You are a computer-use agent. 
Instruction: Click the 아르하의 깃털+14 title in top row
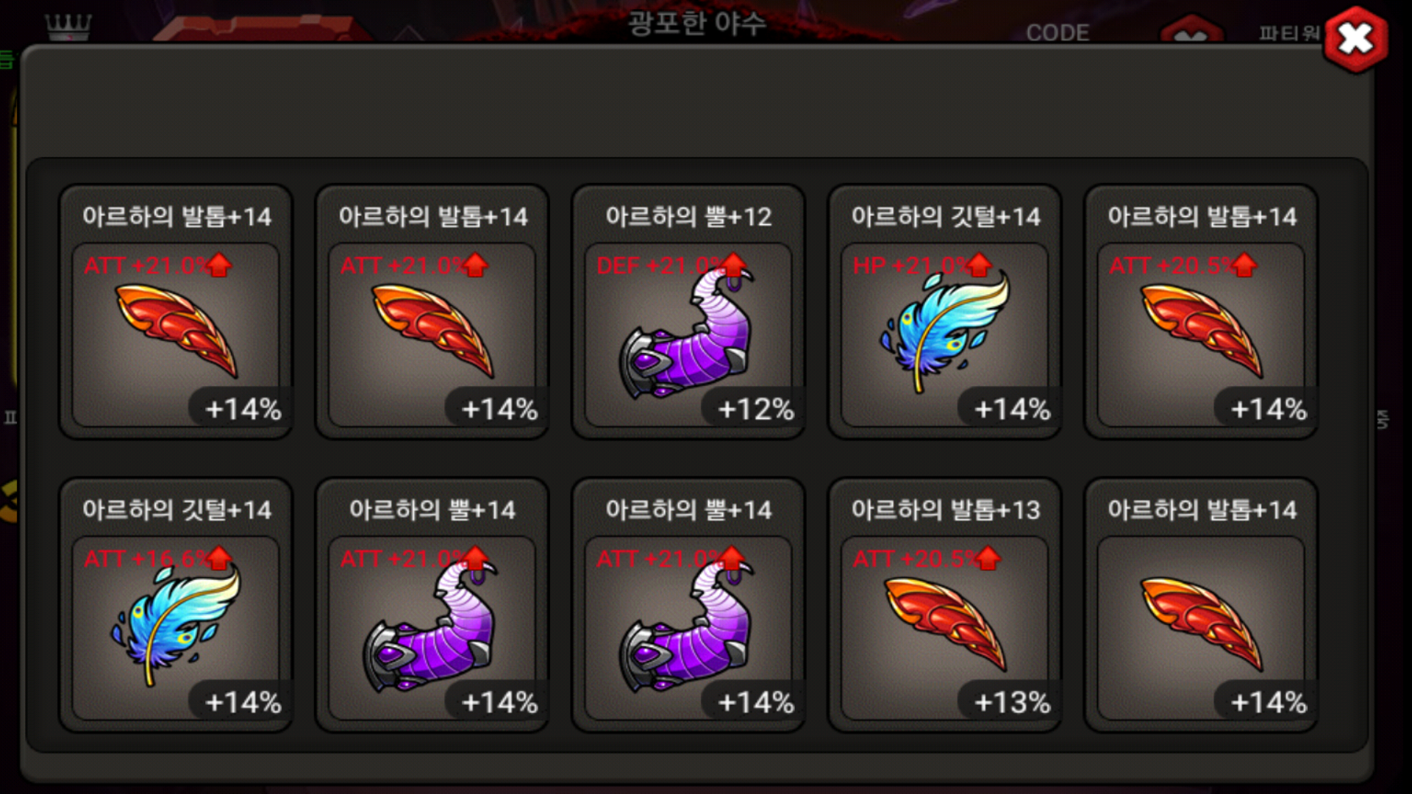coord(946,216)
